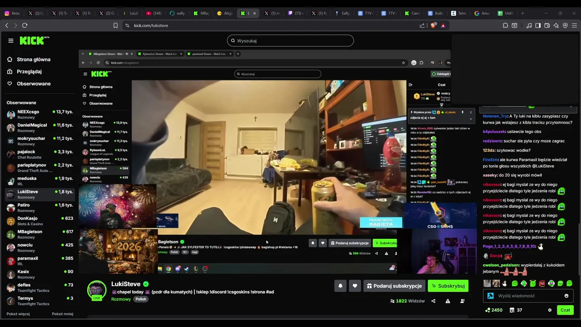
Task: Open a new browser tab
Action: pos(522,13)
